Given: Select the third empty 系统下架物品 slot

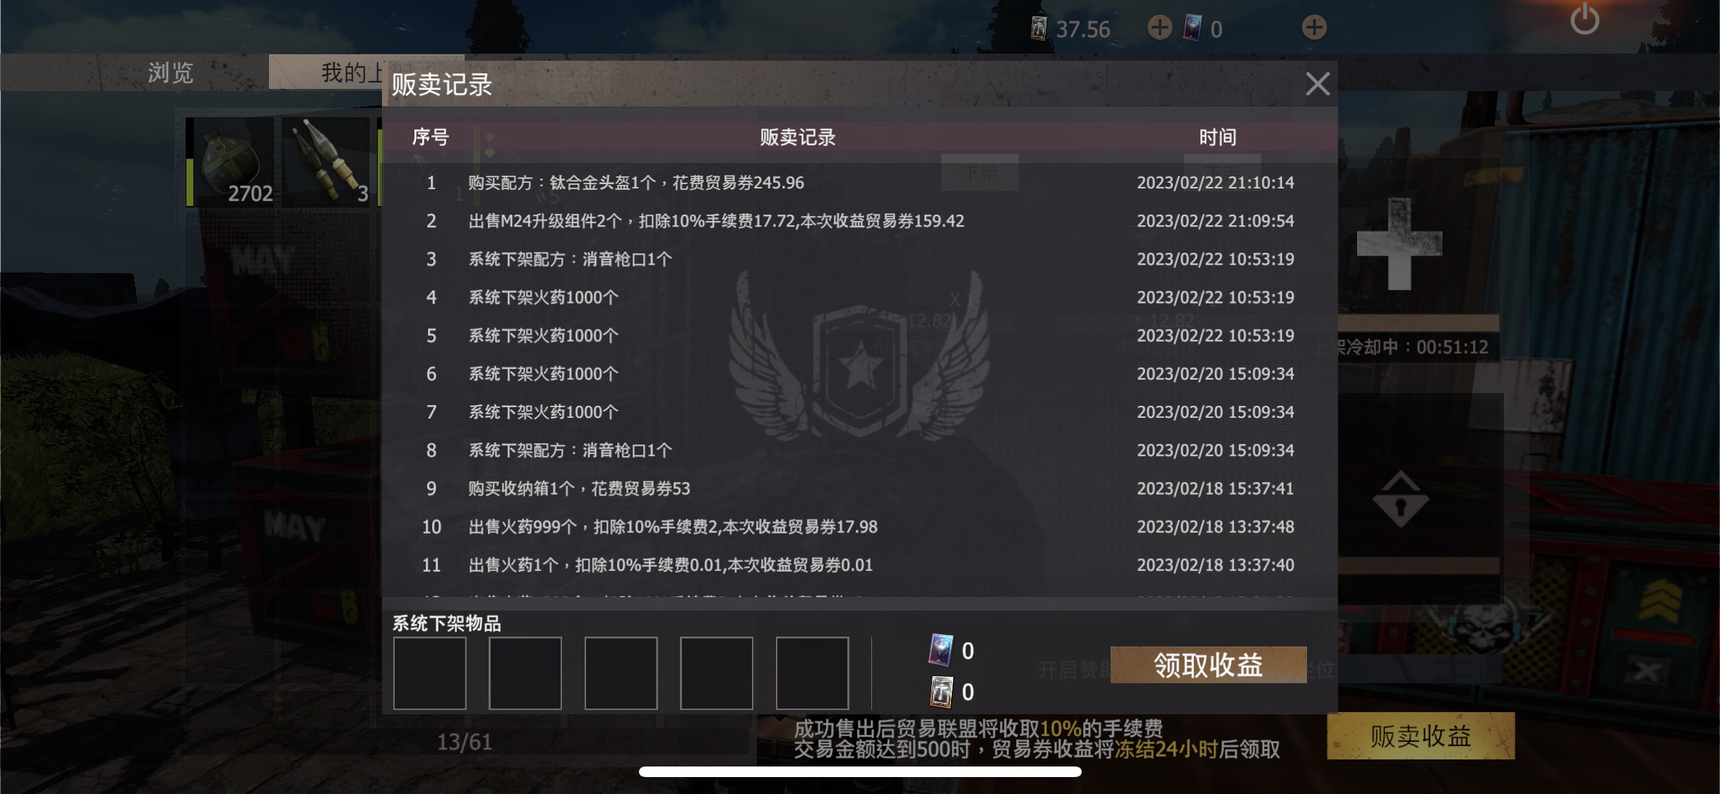Looking at the screenshot, I should 621,673.
